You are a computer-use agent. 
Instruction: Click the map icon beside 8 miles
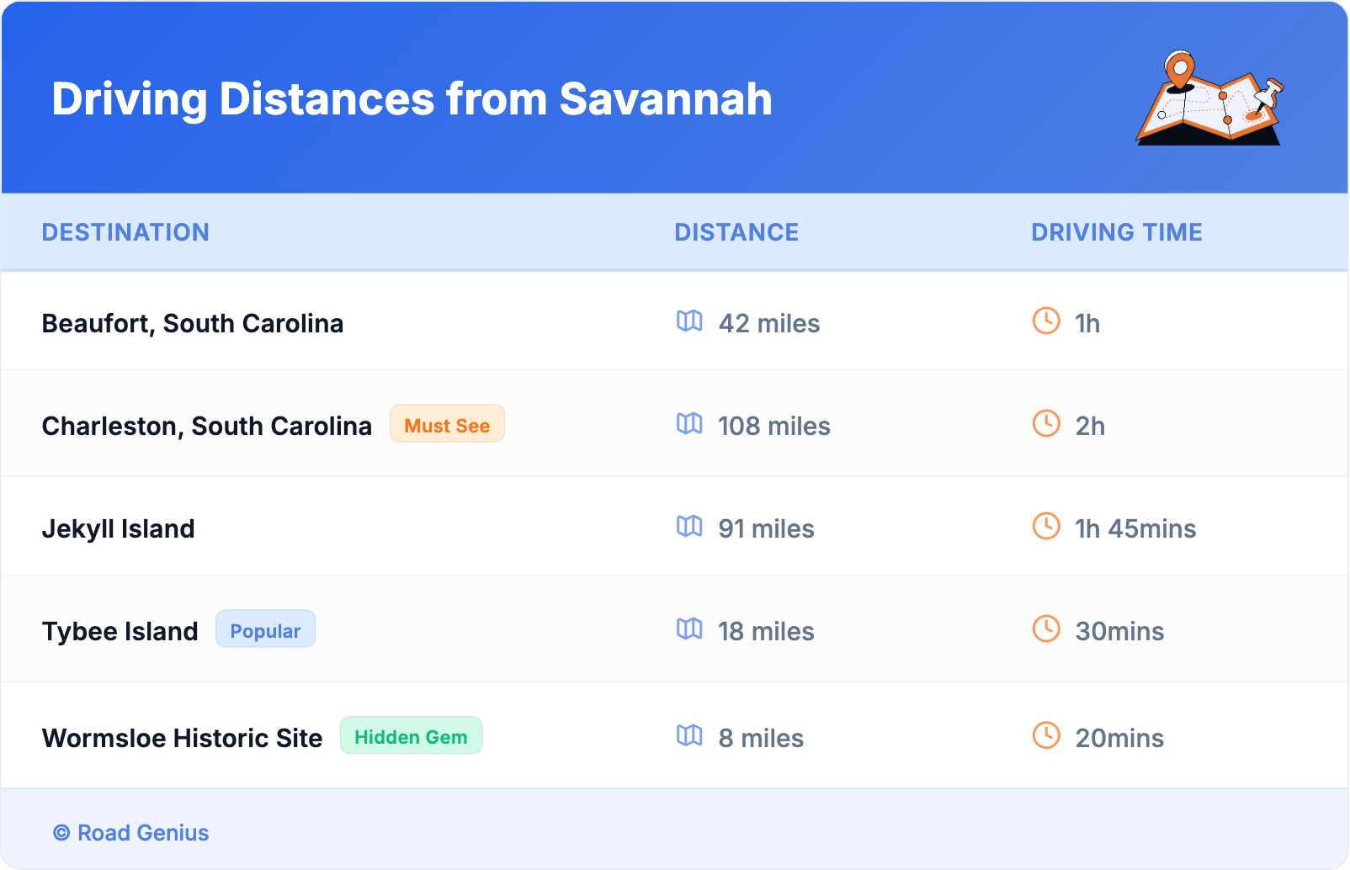[x=689, y=736]
